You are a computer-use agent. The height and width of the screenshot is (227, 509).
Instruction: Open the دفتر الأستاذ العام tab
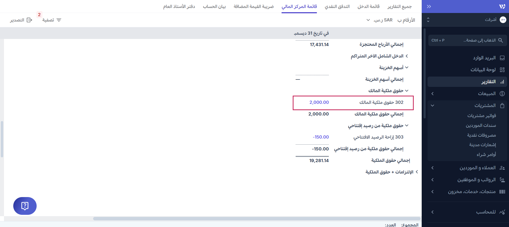179,6
